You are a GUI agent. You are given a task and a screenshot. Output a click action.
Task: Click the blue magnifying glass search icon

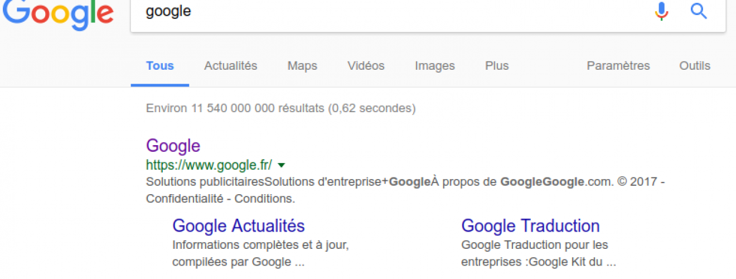699,11
